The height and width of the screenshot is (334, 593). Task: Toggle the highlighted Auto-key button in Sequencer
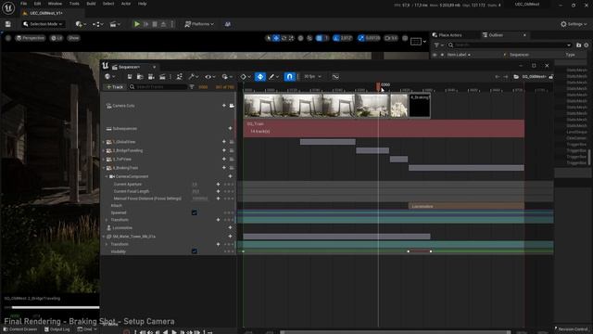coord(260,77)
